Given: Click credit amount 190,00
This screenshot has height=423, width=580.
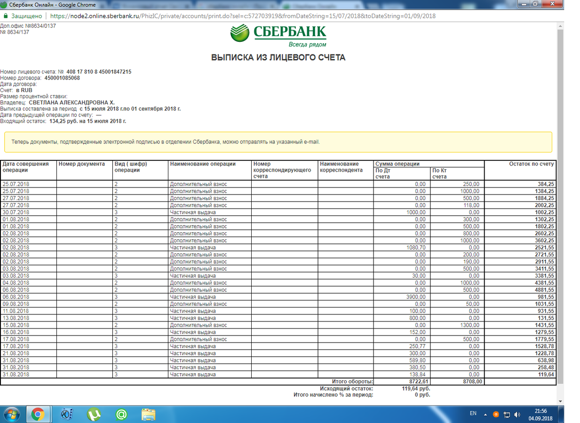Looking at the screenshot, I should [x=470, y=262].
